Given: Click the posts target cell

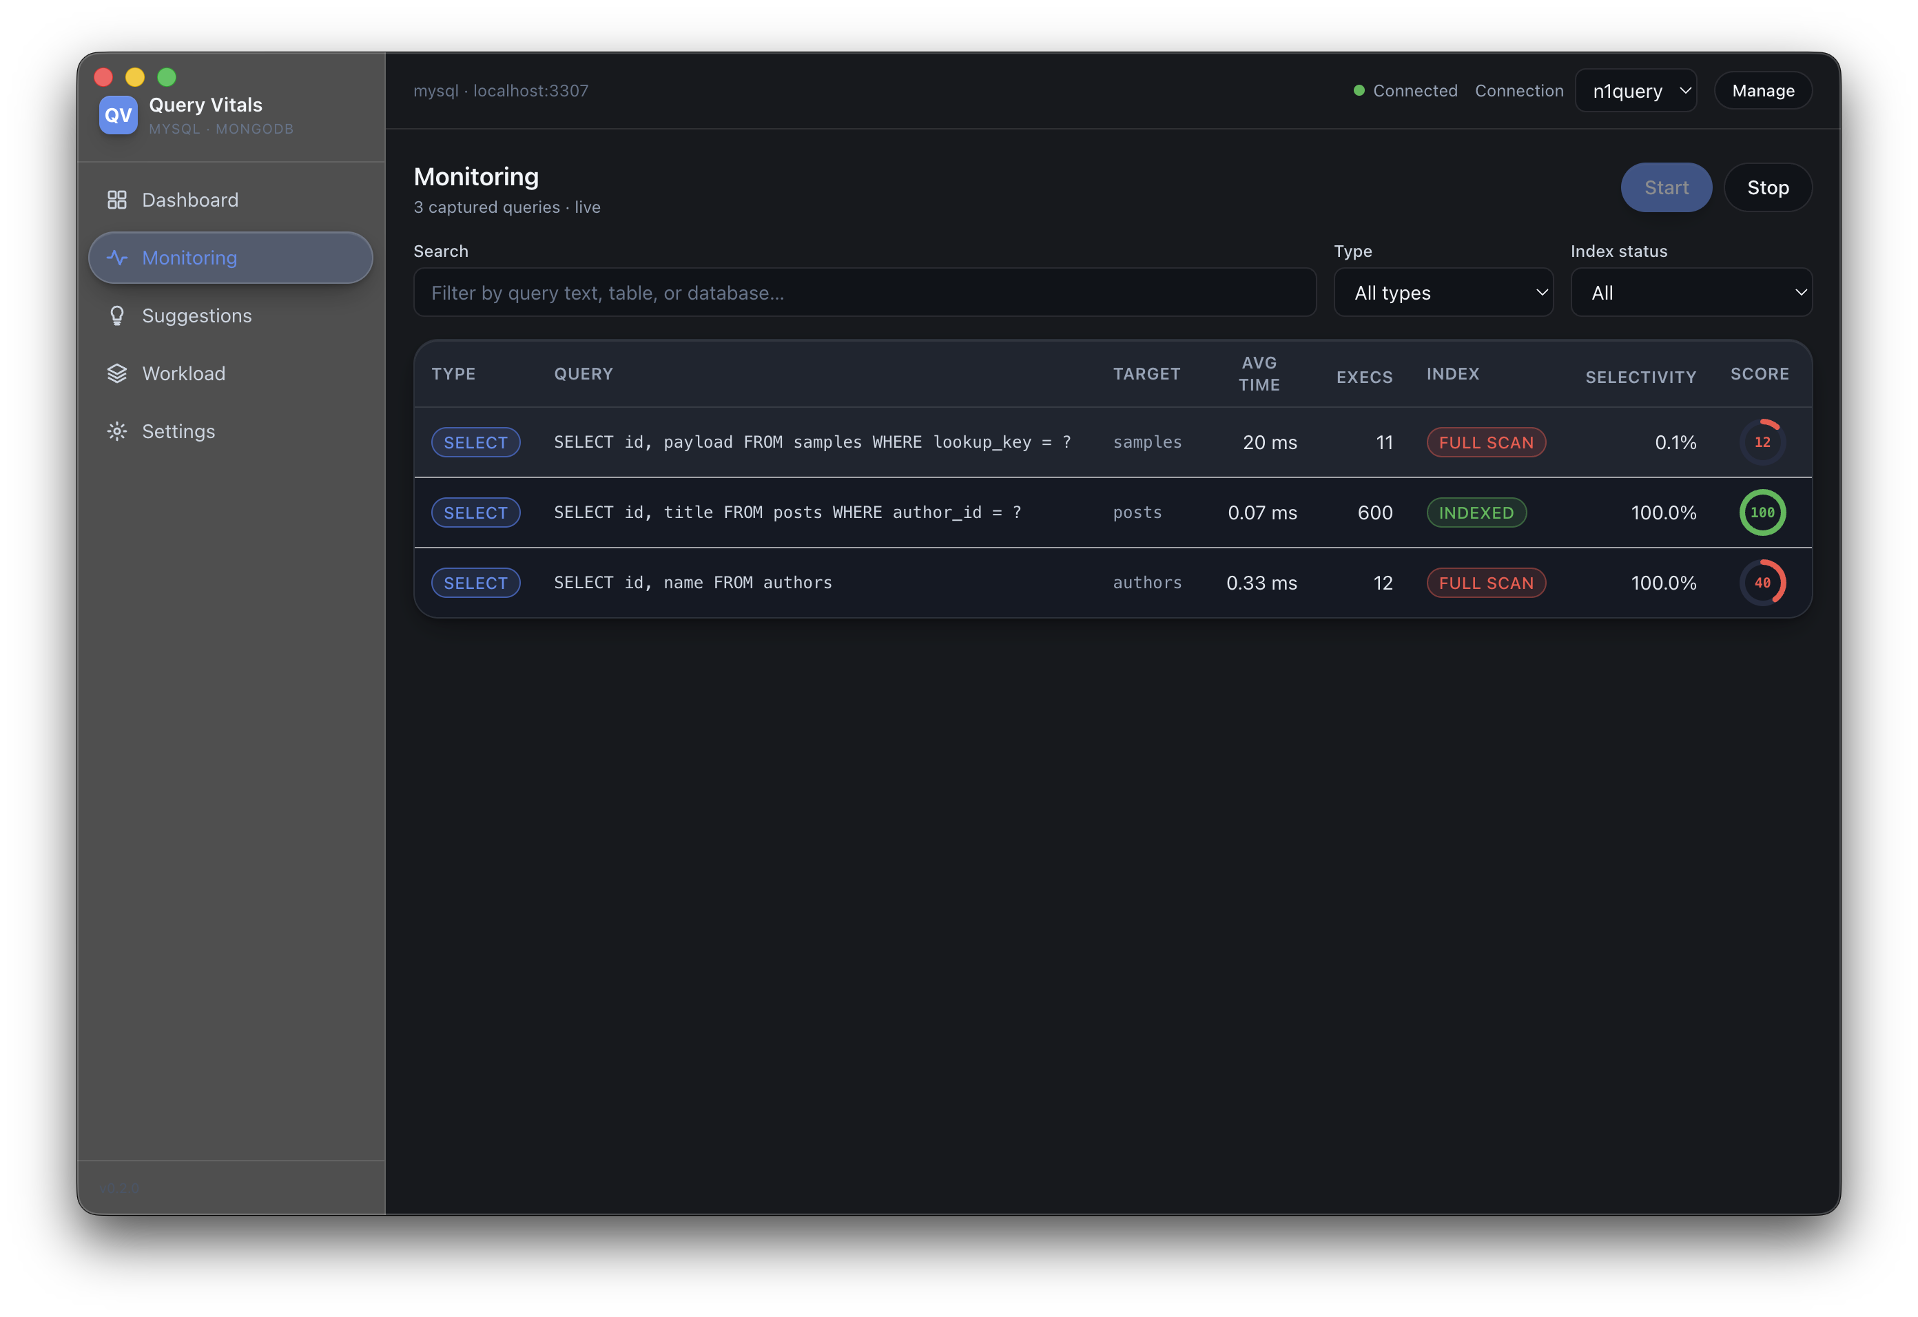Looking at the screenshot, I should (x=1137, y=512).
